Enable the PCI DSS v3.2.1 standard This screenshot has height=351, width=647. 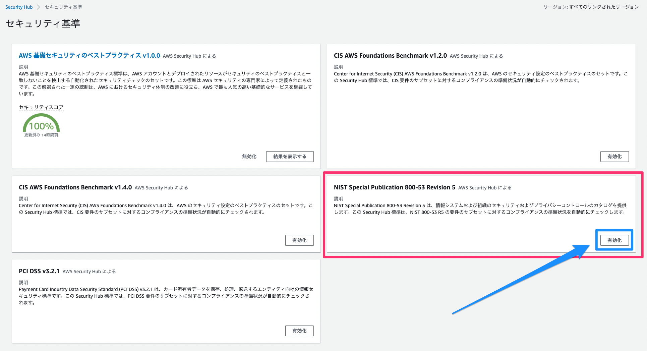coord(299,331)
